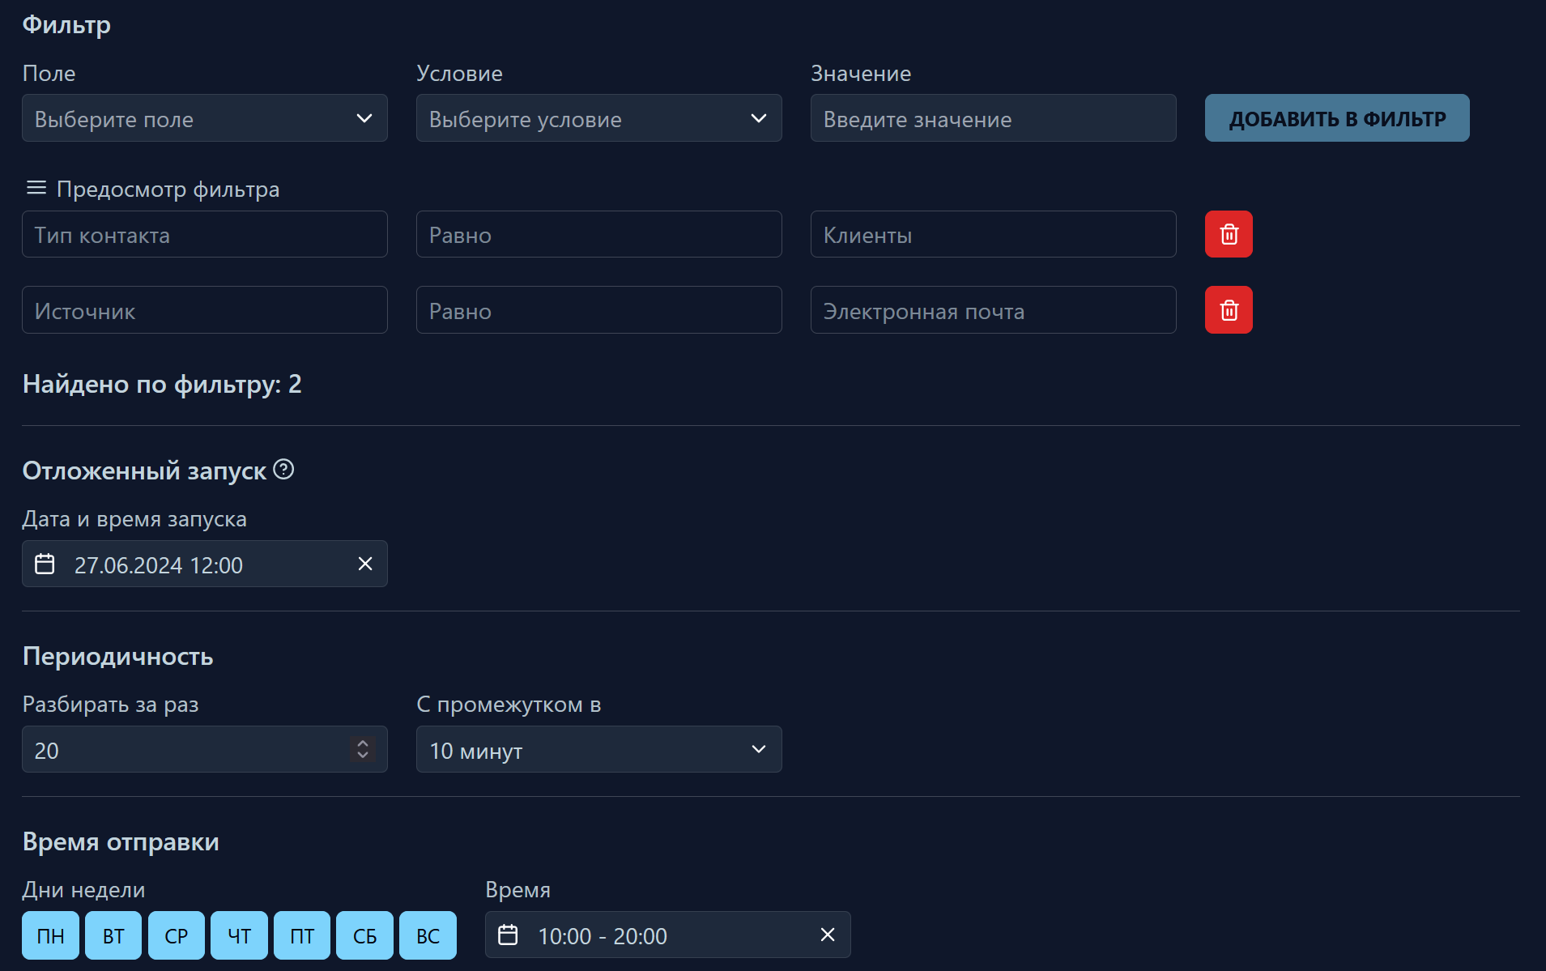Disable the ВС weekday button
This screenshot has height=971, width=1546.
pos(428,935)
